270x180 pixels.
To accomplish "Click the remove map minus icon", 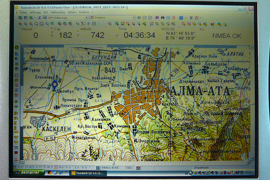I will [65, 24].
